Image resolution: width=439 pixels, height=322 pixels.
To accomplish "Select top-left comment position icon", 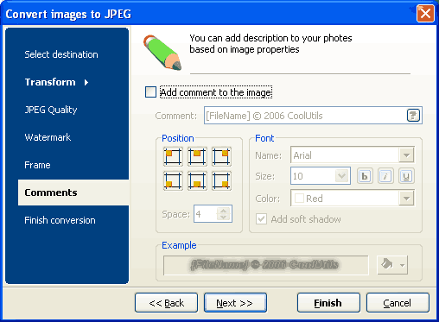I will click(x=173, y=156).
